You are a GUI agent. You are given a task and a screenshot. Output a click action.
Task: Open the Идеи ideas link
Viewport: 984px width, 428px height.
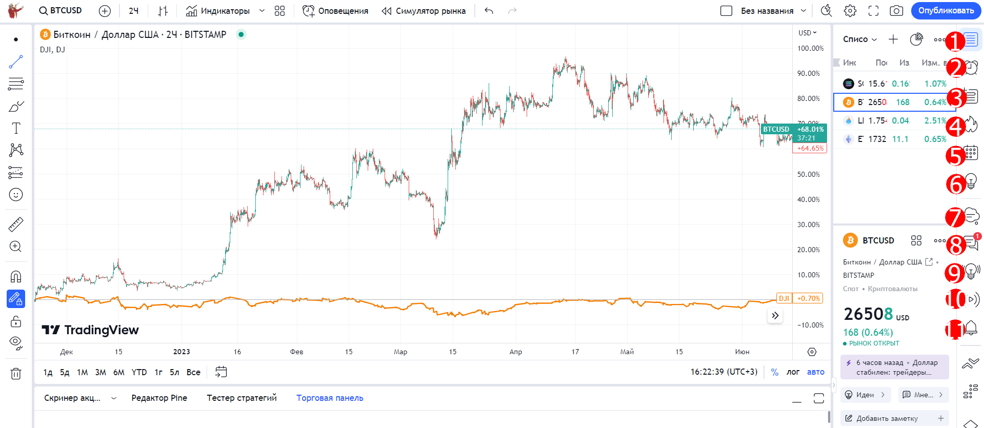click(866, 395)
